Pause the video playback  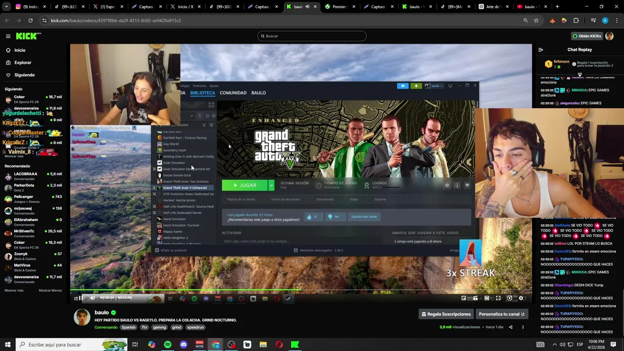pos(80,298)
